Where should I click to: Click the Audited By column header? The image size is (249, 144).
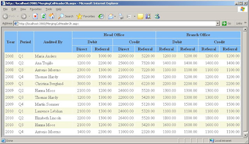53,42
